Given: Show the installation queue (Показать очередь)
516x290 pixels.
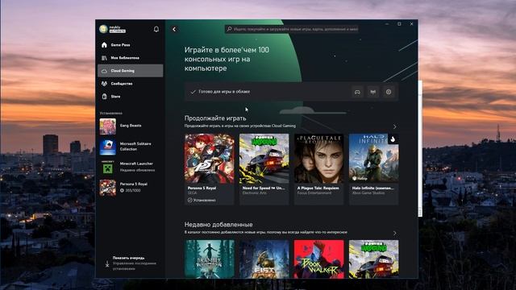Looking at the screenshot, I should pyautogui.click(x=131, y=263).
